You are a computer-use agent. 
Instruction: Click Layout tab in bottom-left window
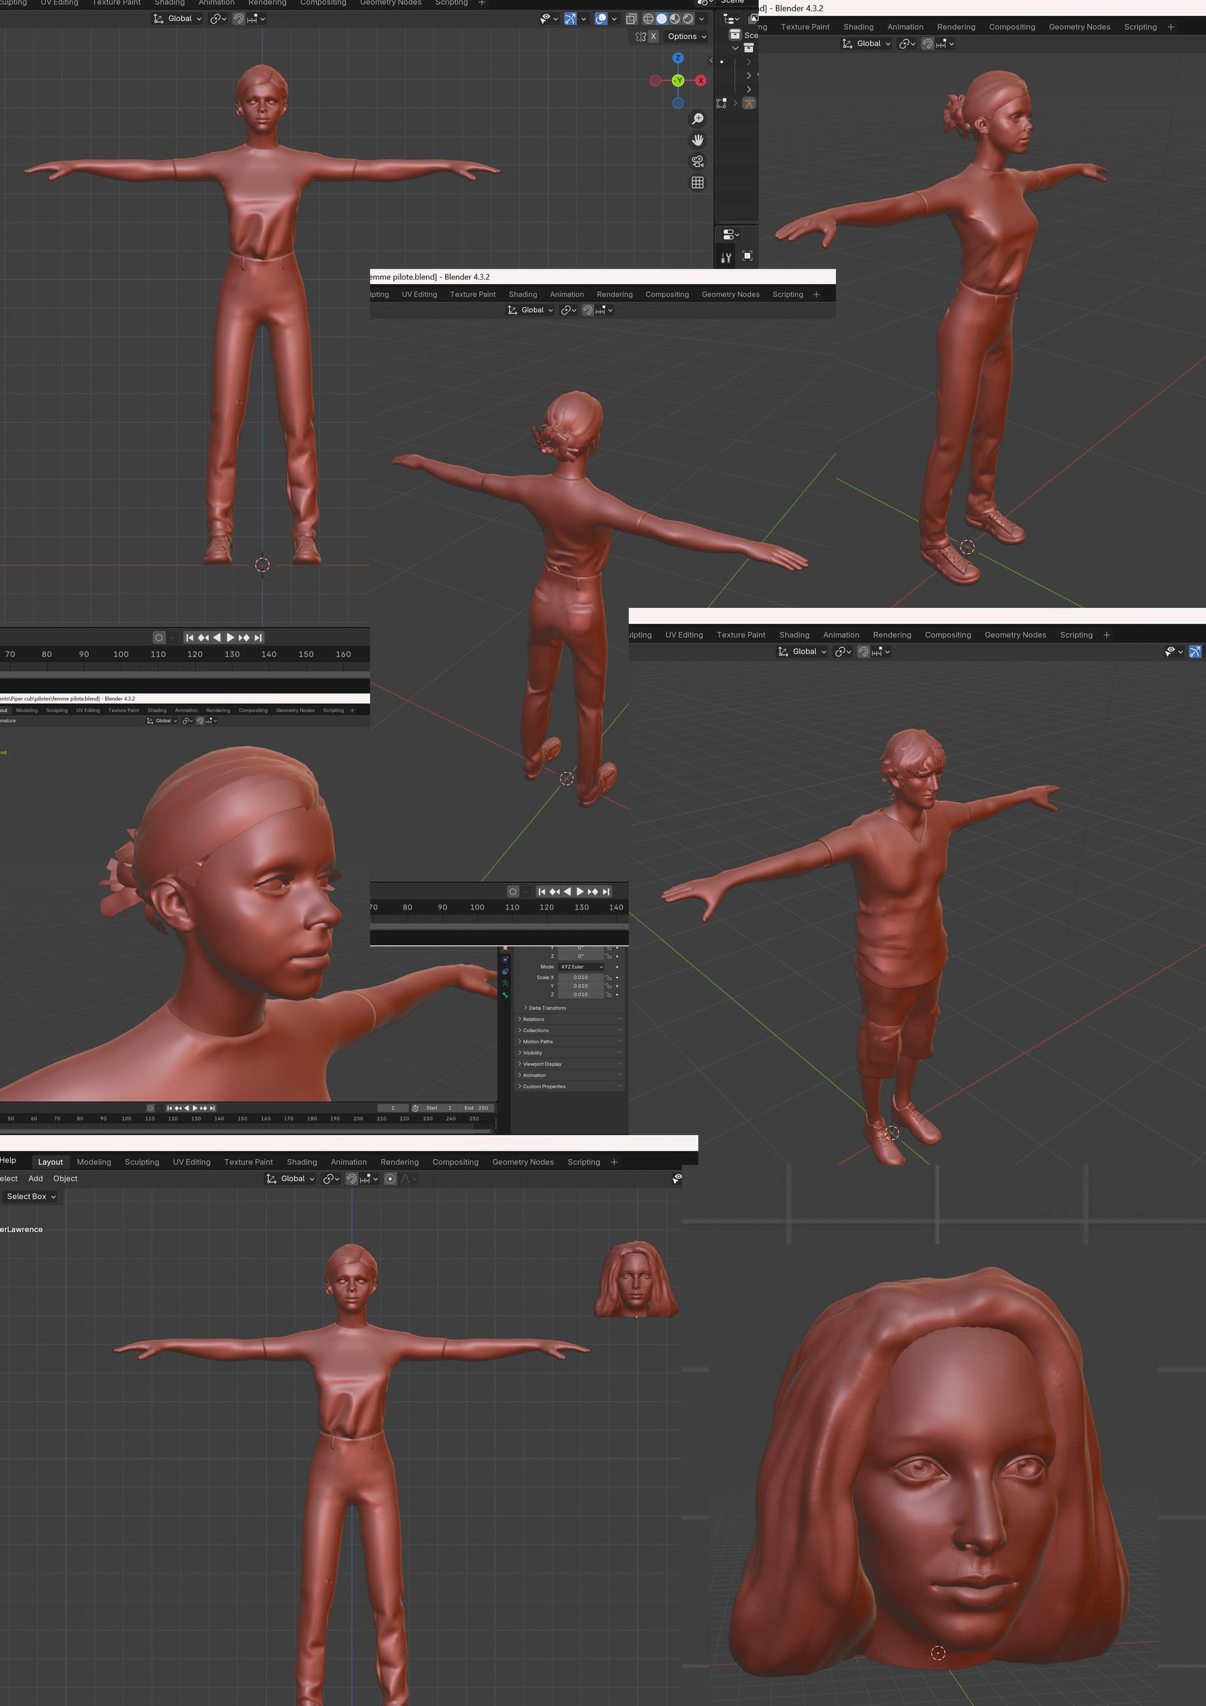click(x=50, y=1162)
